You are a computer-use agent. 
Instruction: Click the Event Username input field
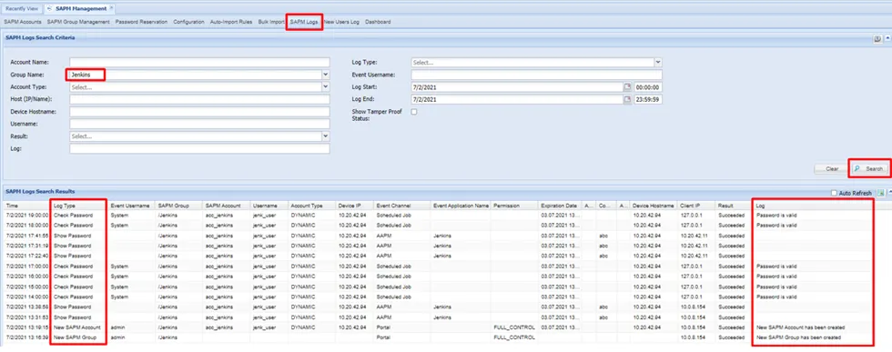[536, 75]
